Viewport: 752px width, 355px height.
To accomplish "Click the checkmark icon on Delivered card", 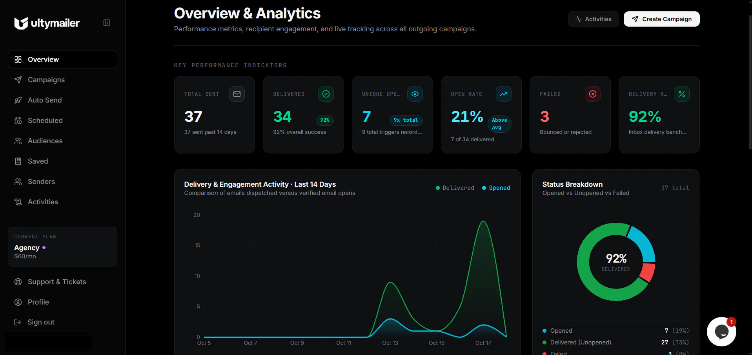I will click(x=326, y=94).
